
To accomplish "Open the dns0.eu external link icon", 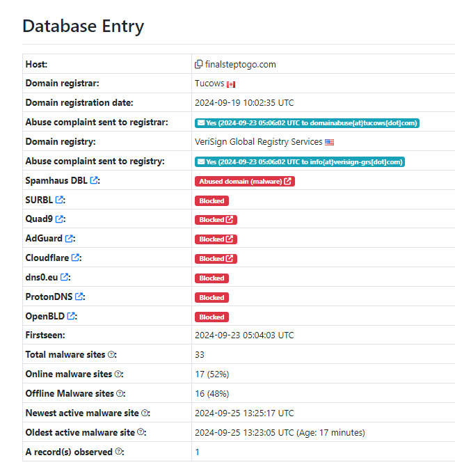I will [x=64, y=277].
